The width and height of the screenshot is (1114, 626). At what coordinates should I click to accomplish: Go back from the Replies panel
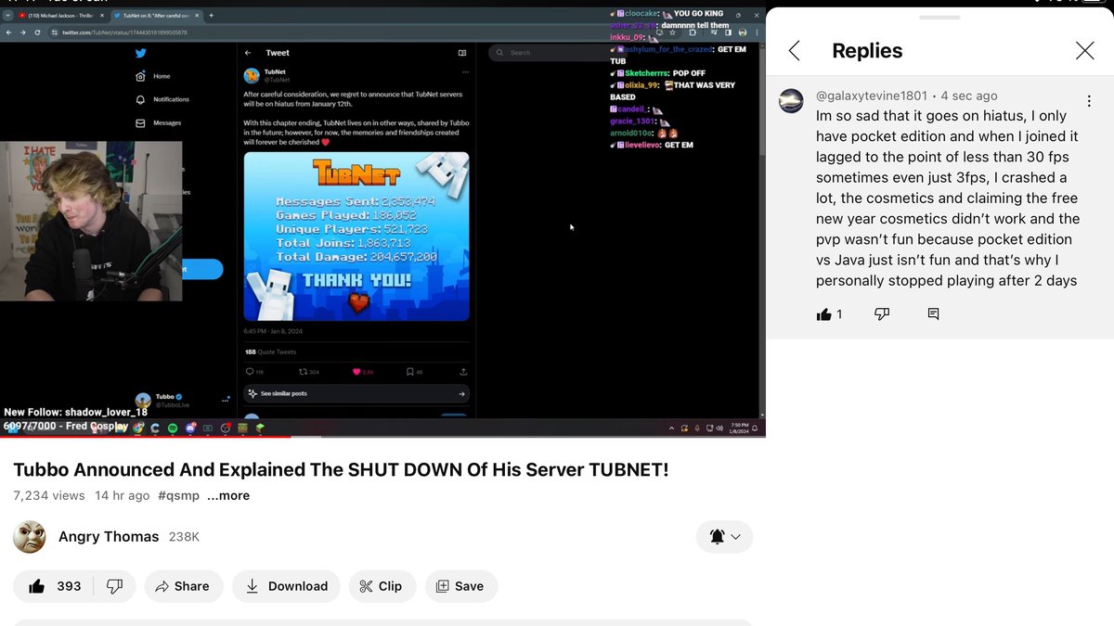coord(794,51)
